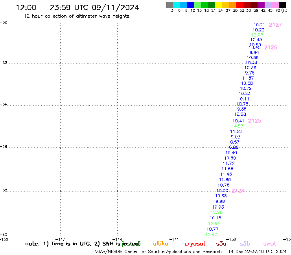The width and height of the screenshot is (291, 255).
Task: Click the wave height value 10.20
Action: pos(258,30)
